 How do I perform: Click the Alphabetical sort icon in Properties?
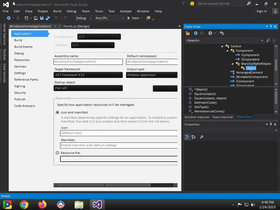(x=194, y=137)
